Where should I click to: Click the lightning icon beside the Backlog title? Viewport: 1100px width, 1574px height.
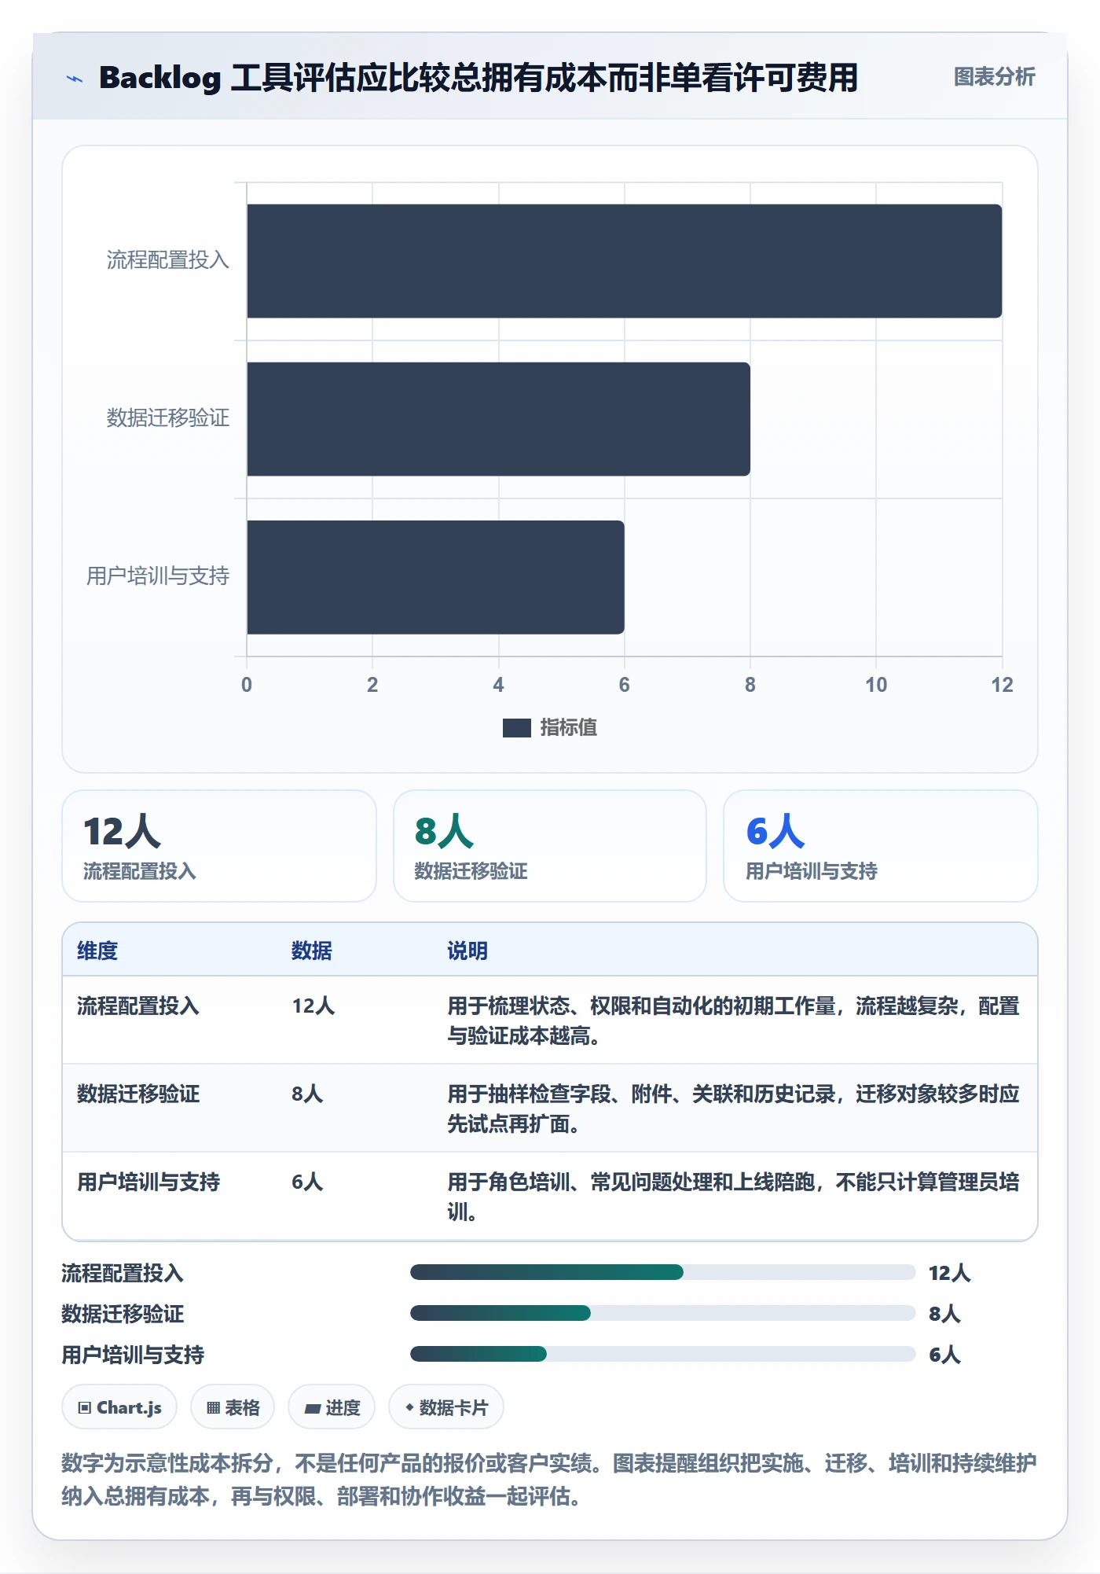75,79
